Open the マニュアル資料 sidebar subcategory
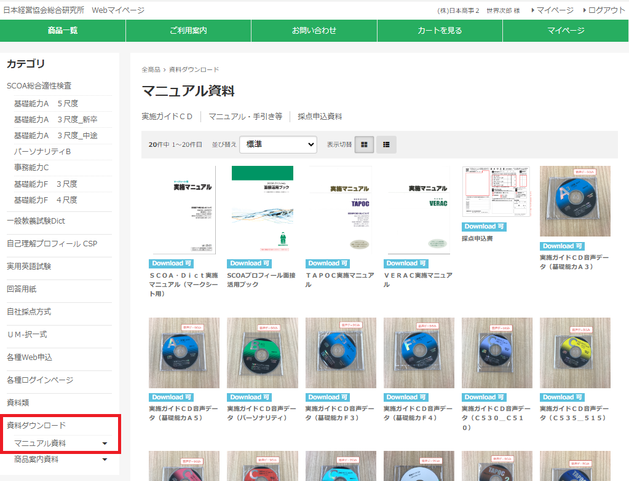Viewport: 629px width, 481px height. point(40,444)
